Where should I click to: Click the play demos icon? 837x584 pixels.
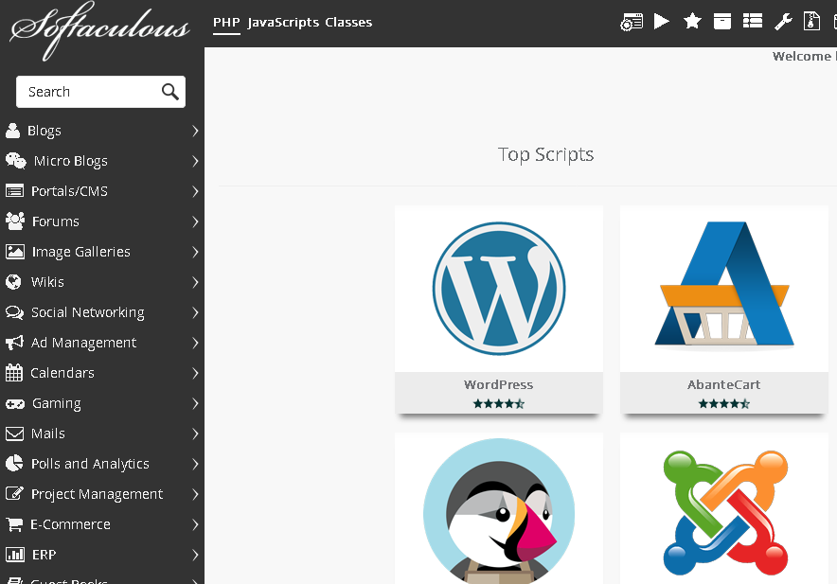pos(662,22)
